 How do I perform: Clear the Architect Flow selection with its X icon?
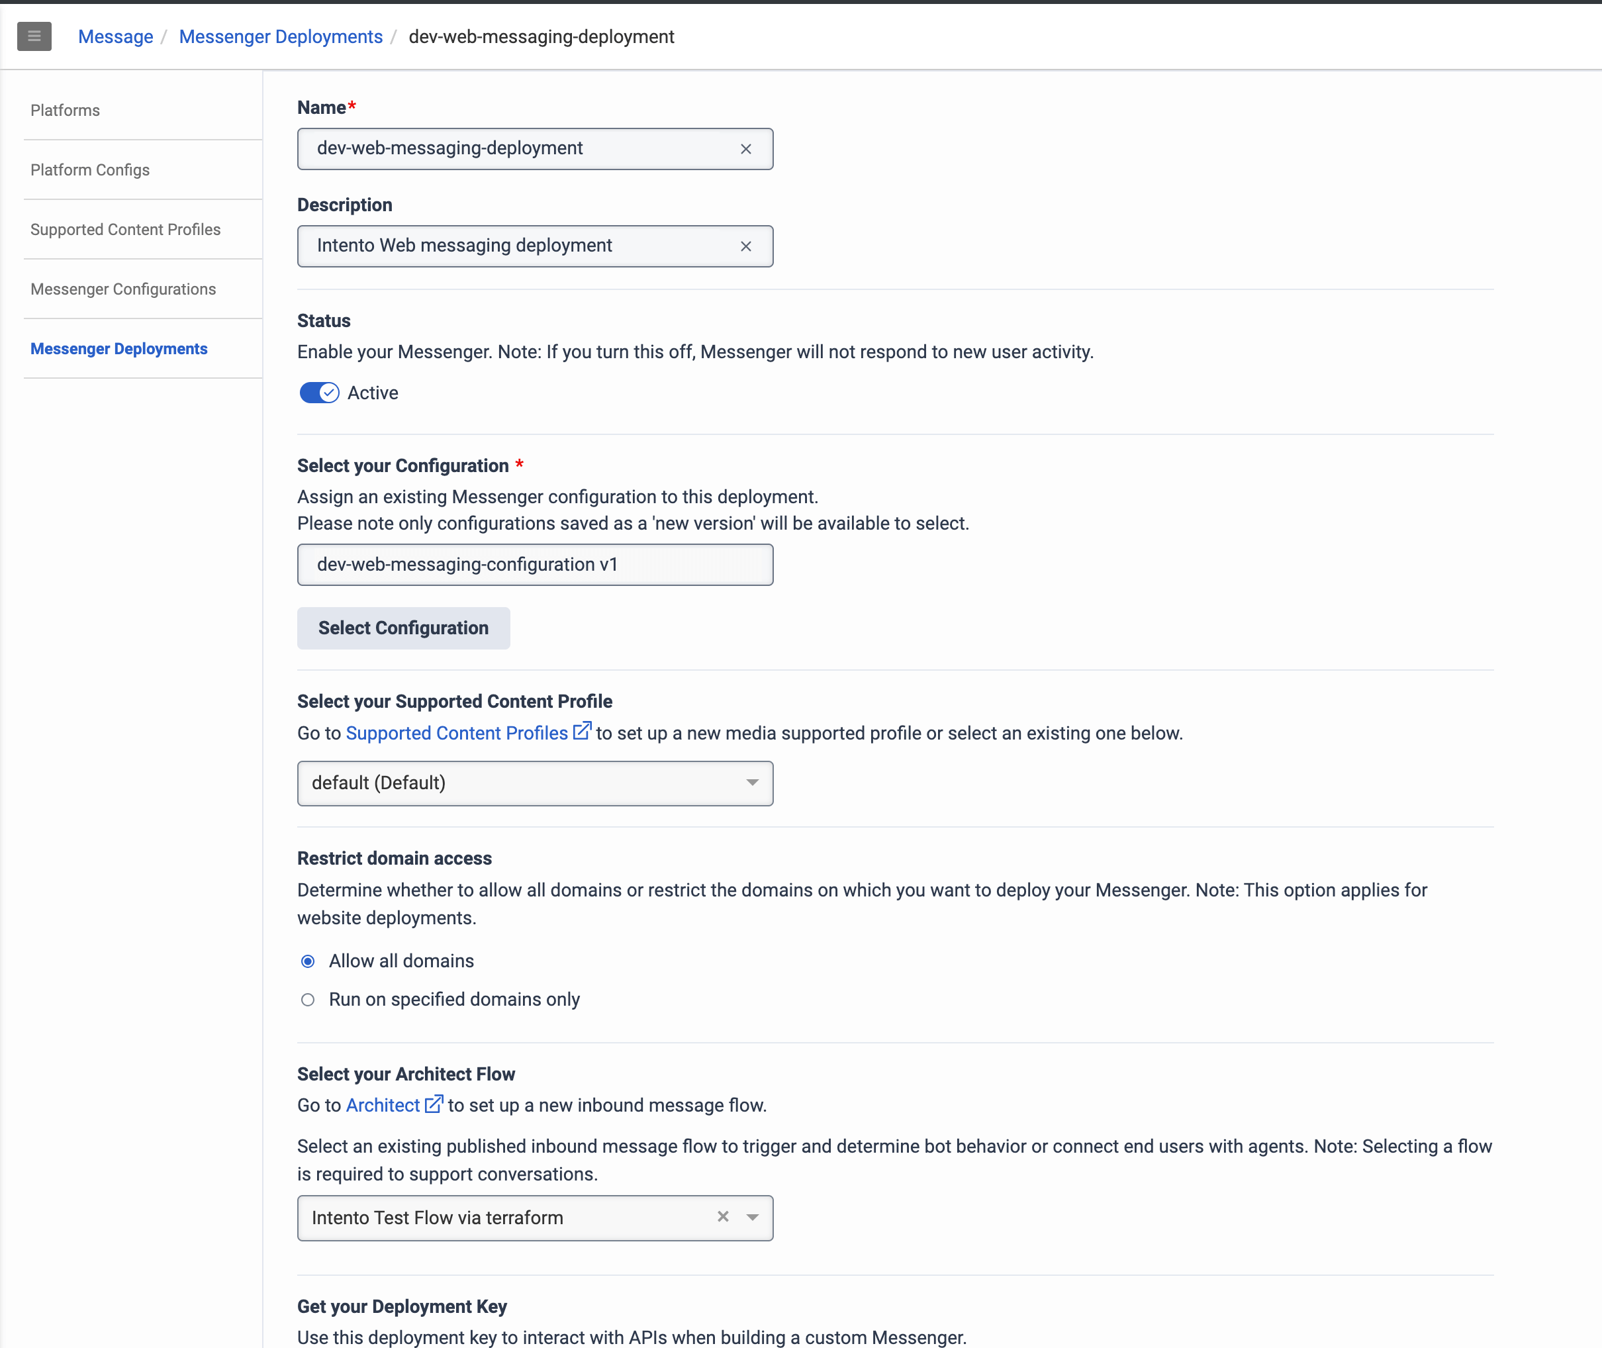click(x=723, y=1216)
